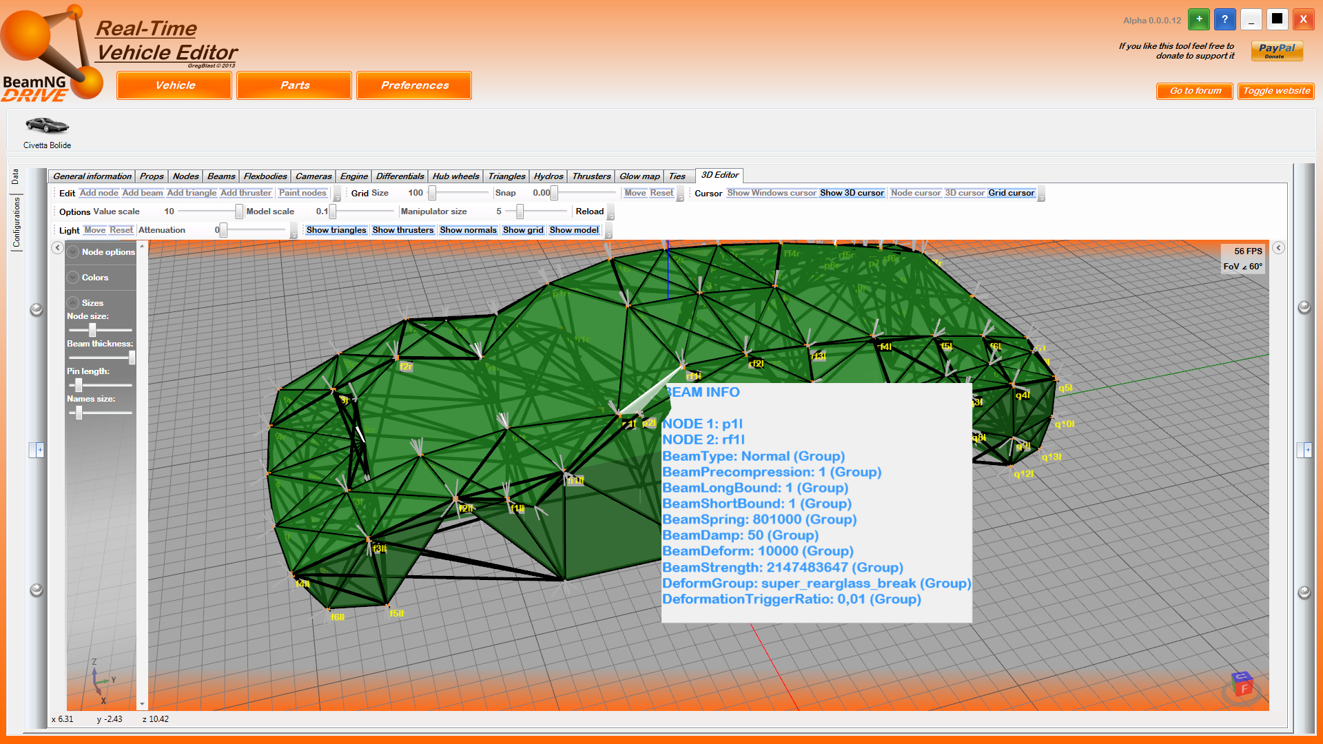Open the Triangles tab

point(506,176)
